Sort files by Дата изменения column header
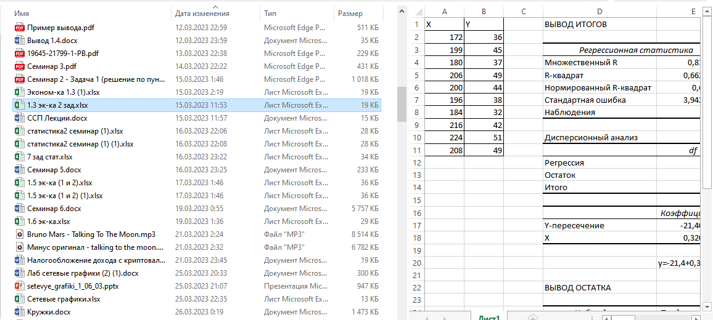 [x=216, y=14]
